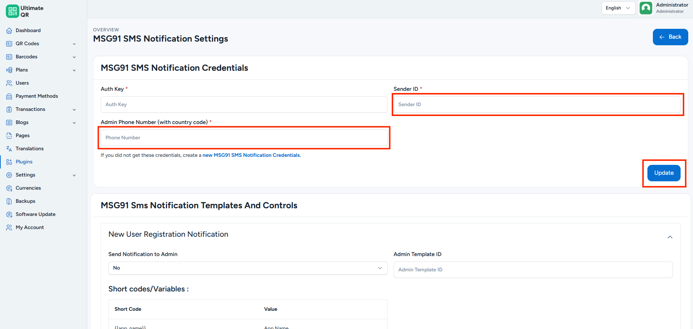Click the Plans coins icon
Image resolution: width=693 pixels, height=329 pixels.
tap(9, 70)
